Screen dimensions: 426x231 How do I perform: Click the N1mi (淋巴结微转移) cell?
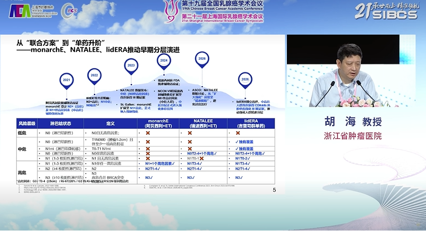(x=60, y=148)
